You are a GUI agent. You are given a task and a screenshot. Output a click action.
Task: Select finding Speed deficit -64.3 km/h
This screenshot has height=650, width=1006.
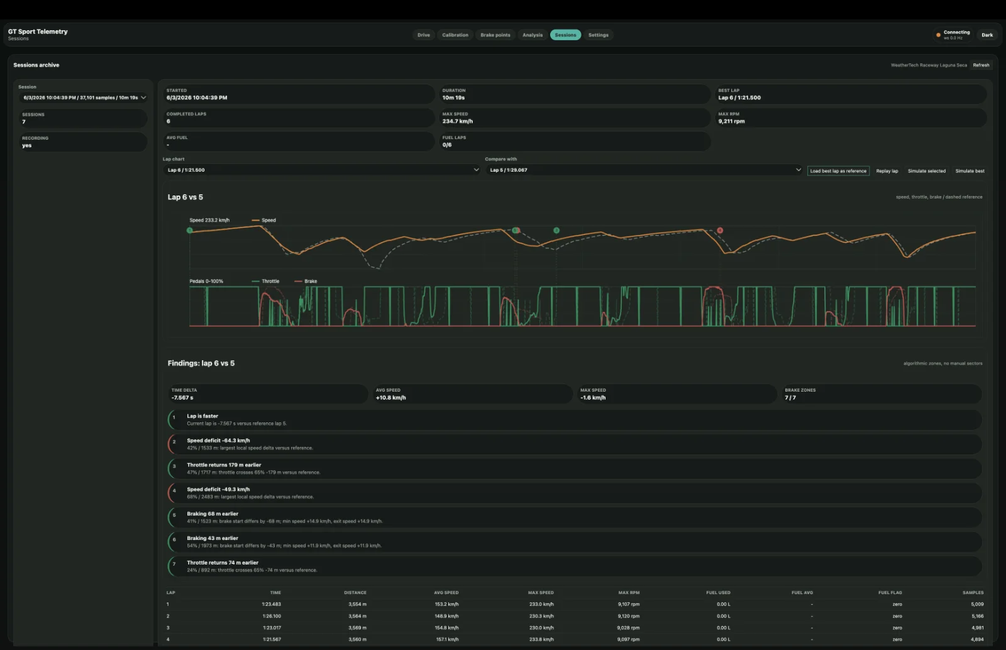pos(575,444)
